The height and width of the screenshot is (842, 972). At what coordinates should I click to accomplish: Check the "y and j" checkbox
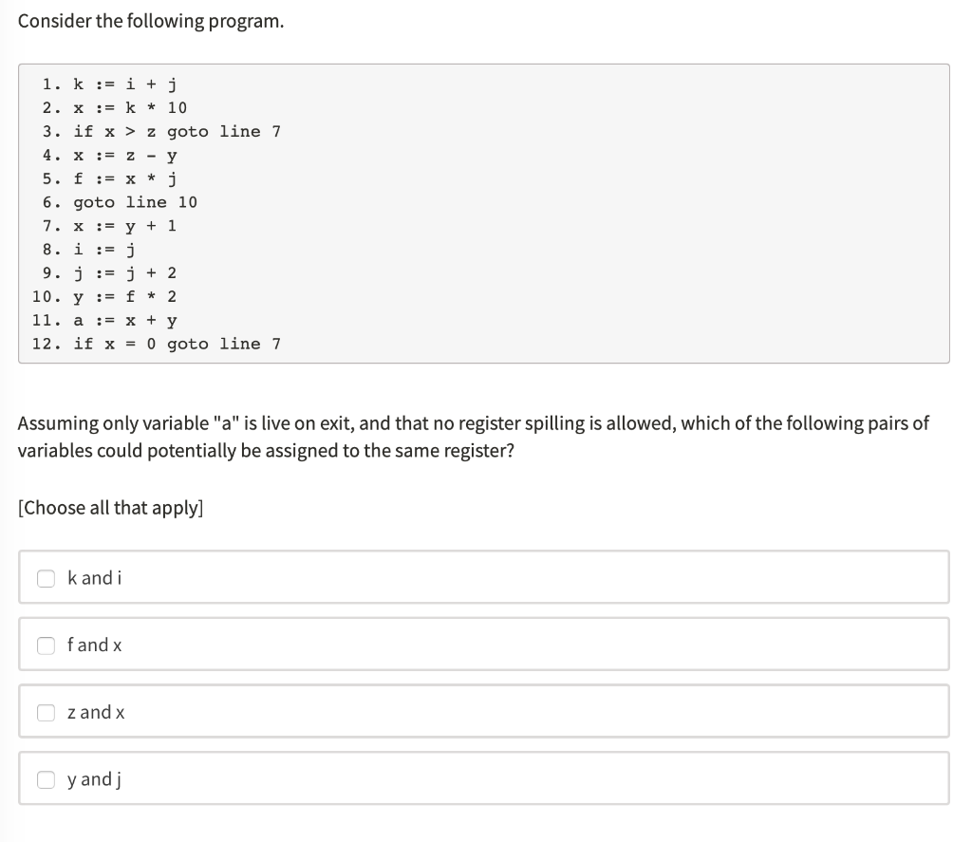(x=46, y=778)
